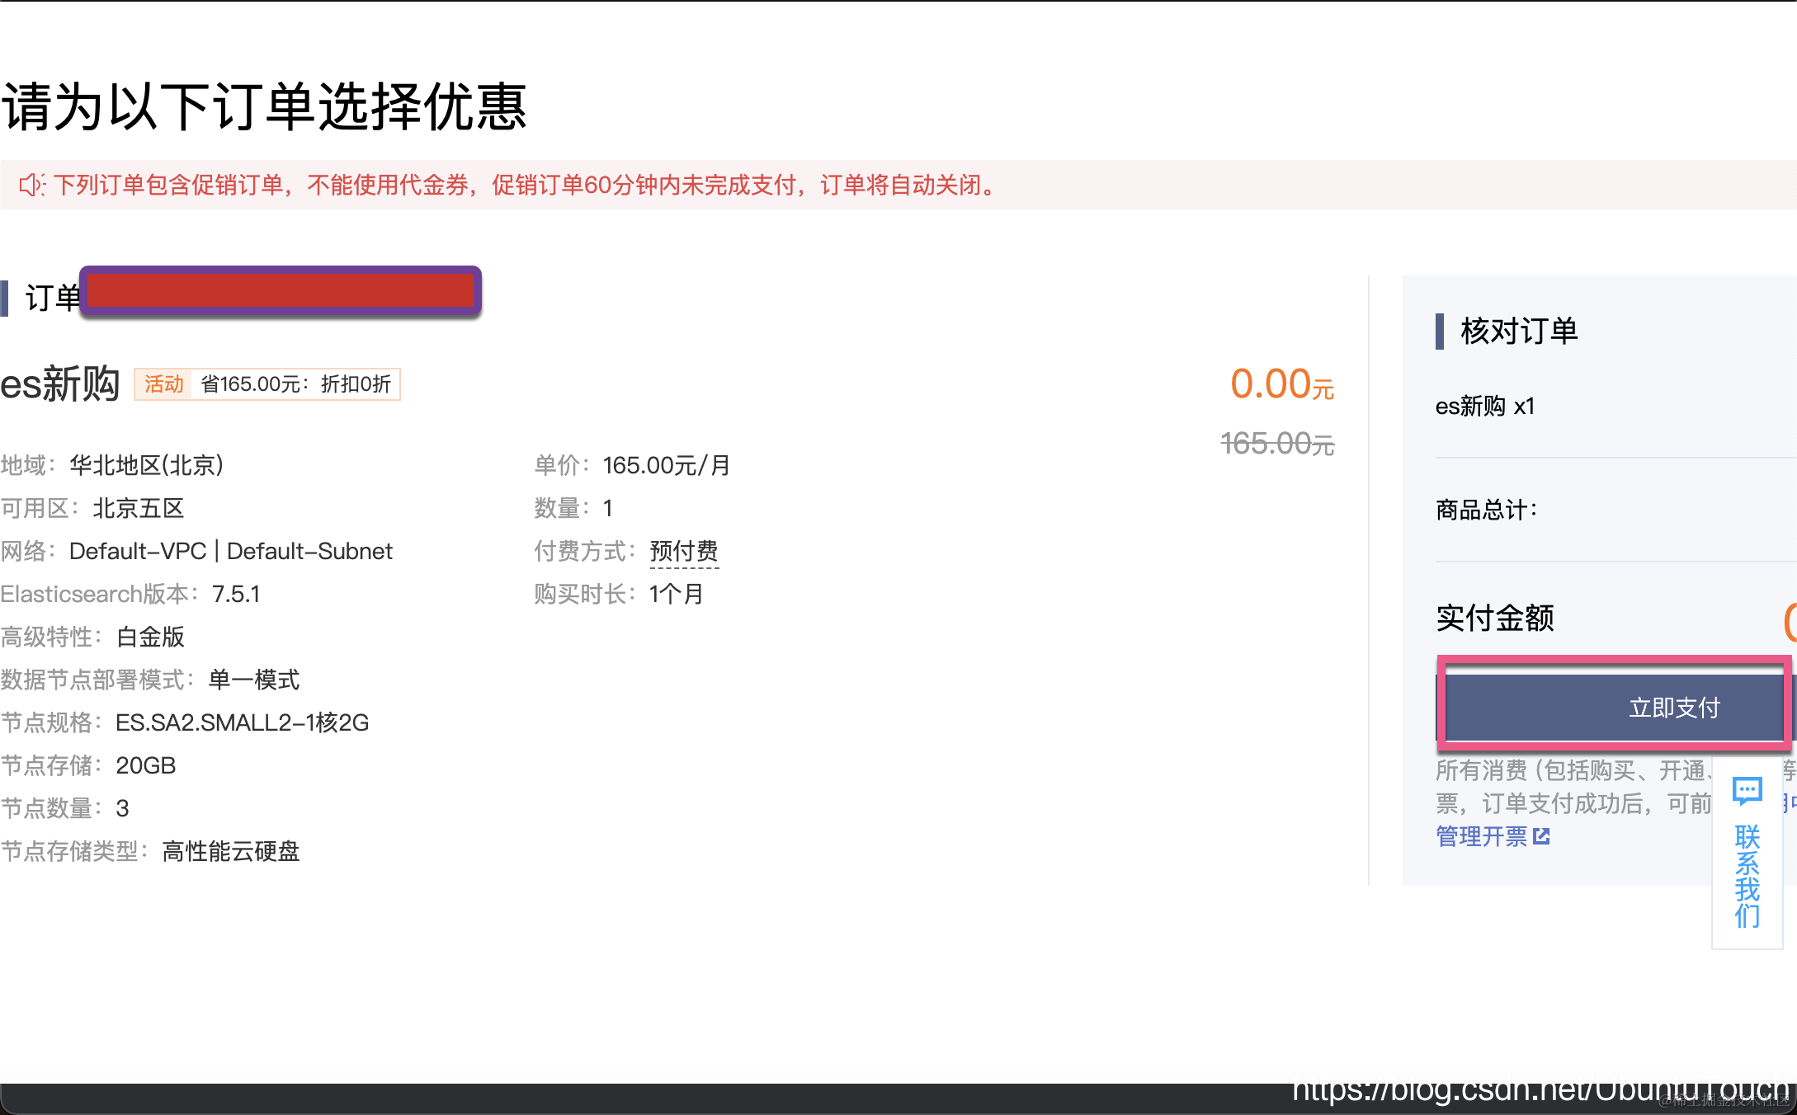Click the ES.SA2.SMALL2-1核2G node spec value
The width and height of the screenshot is (1797, 1115).
click(x=242, y=722)
